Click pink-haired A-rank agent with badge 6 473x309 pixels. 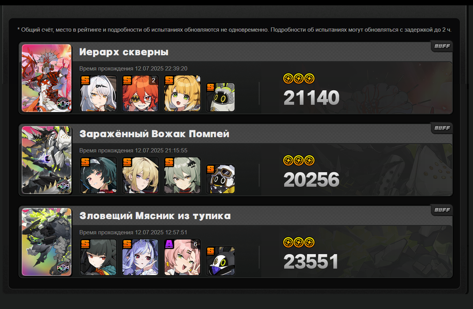pos(182,257)
